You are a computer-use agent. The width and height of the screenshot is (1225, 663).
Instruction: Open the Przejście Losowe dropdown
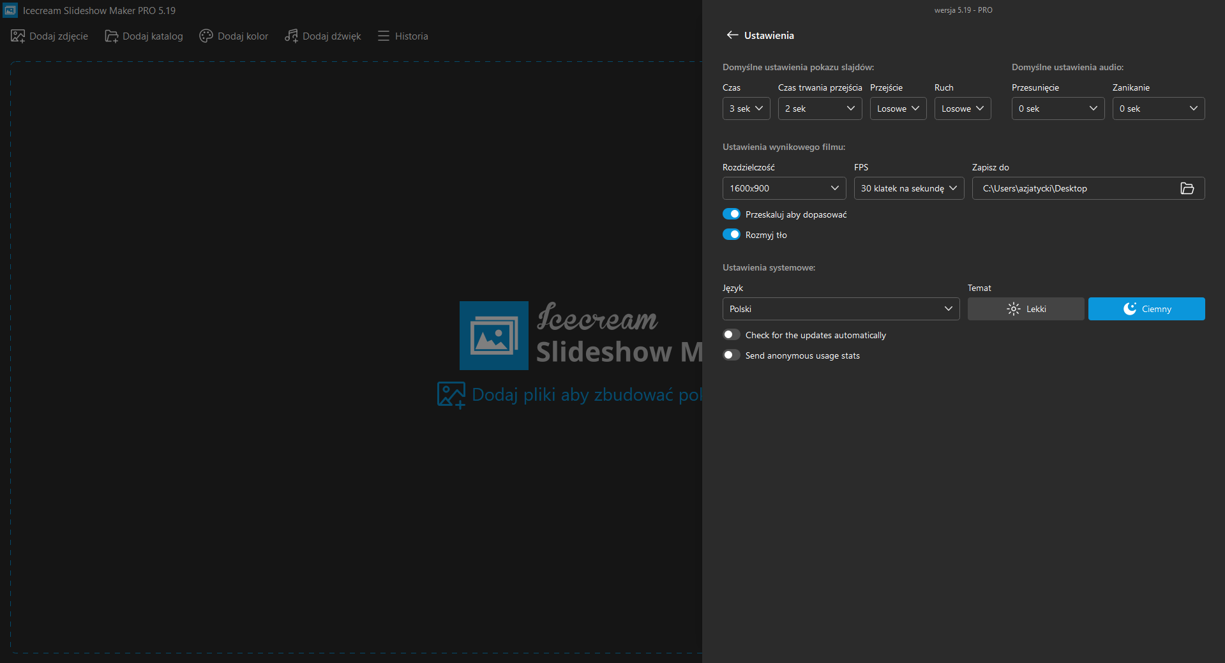pos(898,108)
